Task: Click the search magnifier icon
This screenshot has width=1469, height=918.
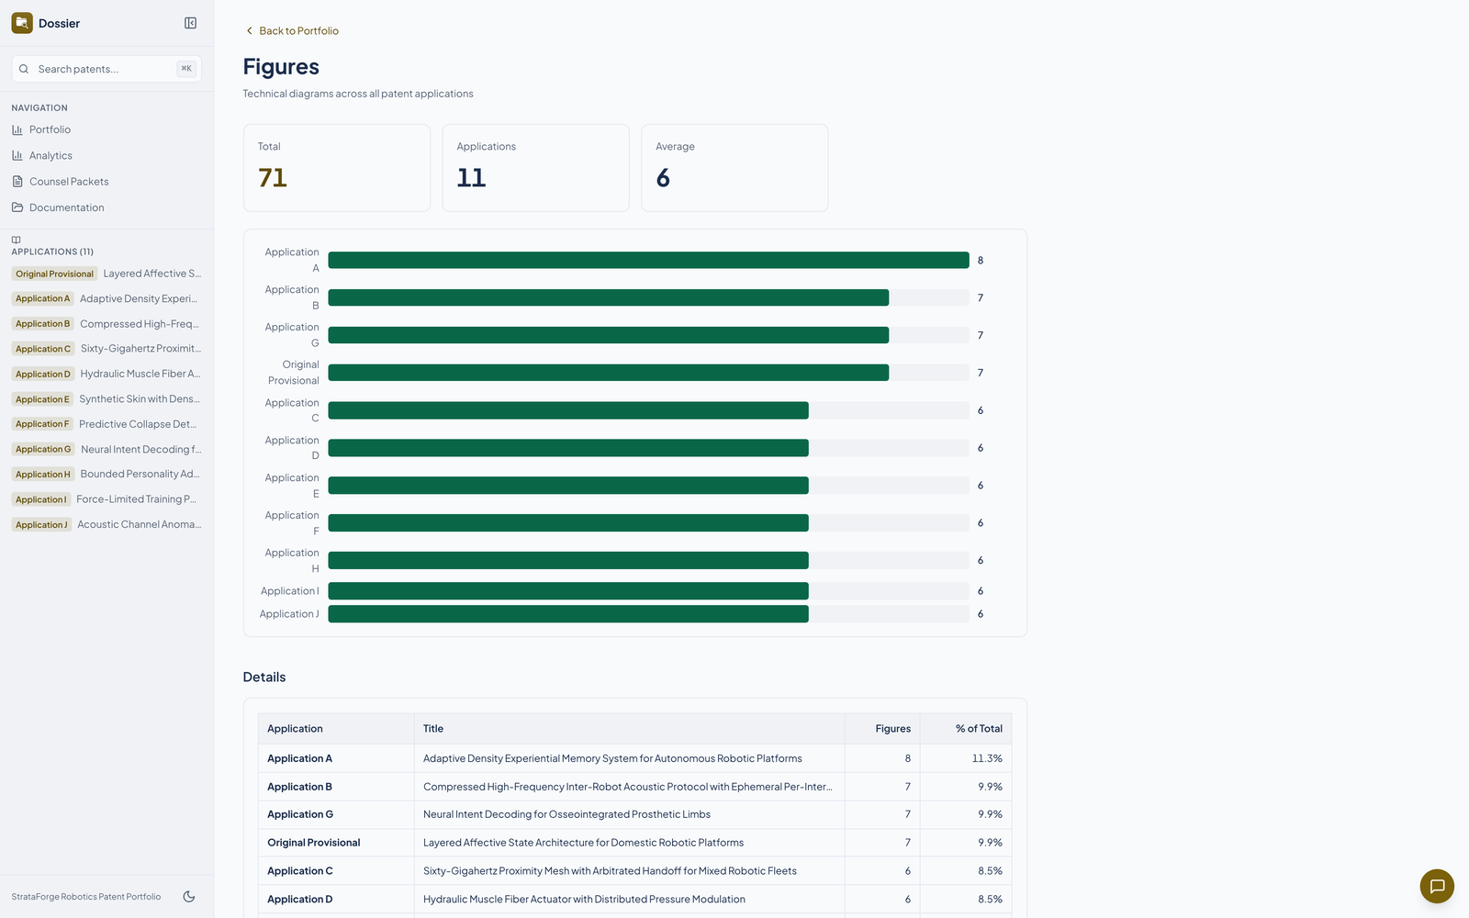Action: [x=24, y=69]
